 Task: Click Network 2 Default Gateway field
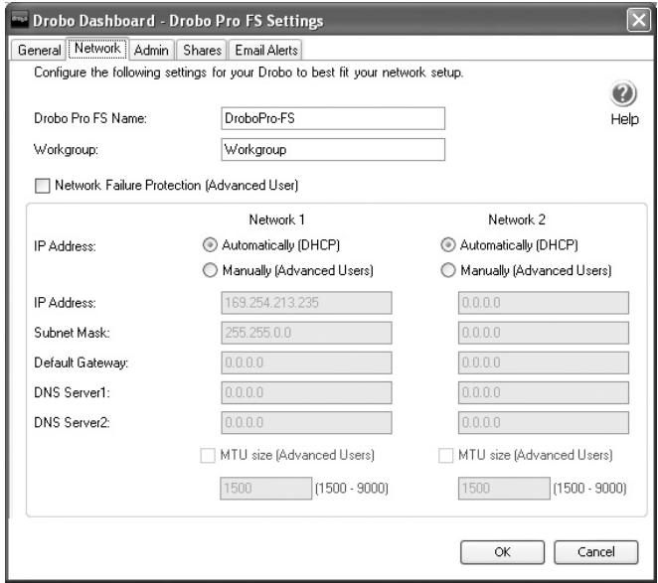544,363
